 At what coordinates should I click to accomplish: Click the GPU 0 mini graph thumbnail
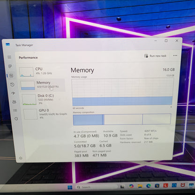(x=30, y=114)
